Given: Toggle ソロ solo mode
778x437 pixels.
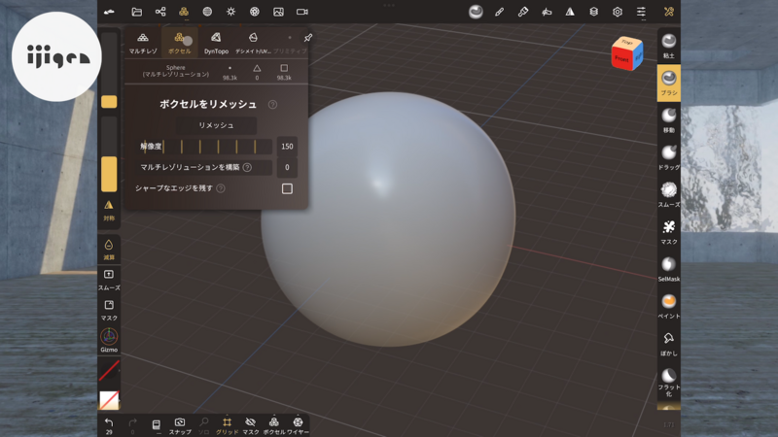Looking at the screenshot, I should 203,425.
